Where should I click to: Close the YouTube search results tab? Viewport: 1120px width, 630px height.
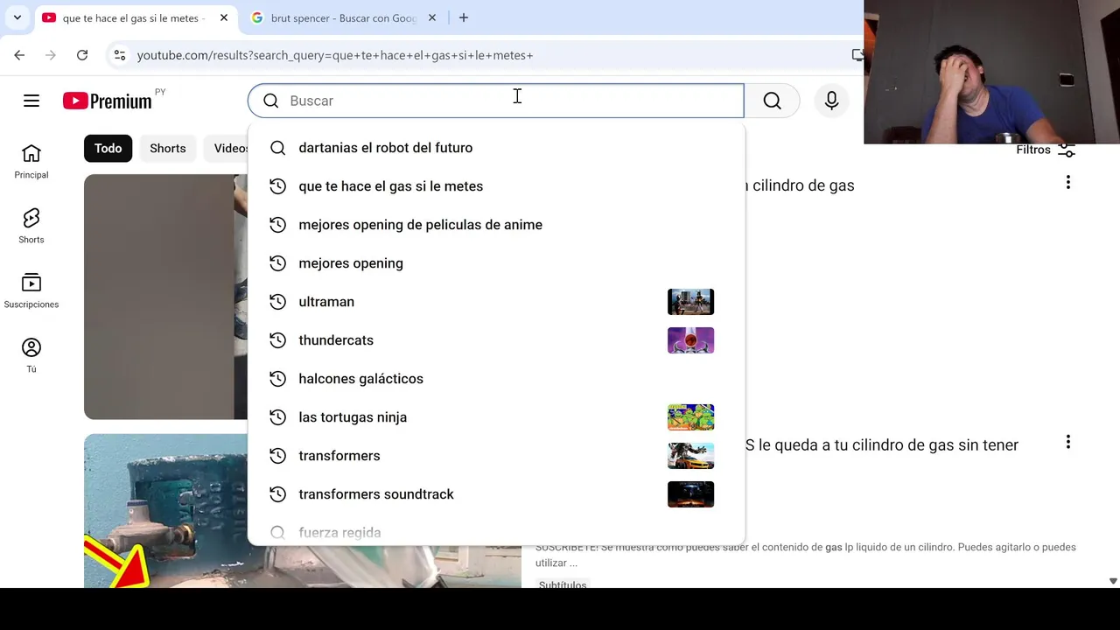[x=224, y=17]
